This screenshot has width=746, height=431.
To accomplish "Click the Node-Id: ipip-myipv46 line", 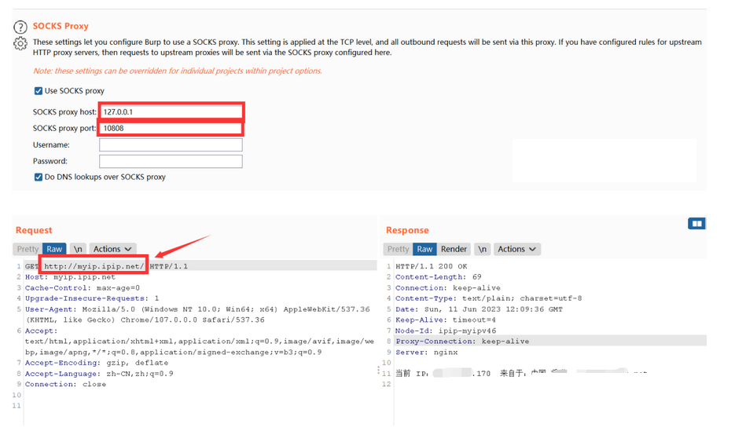I will click(x=446, y=331).
